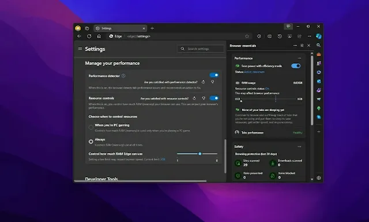Switch to the Settings tab
The height and width of the screenshot is (222, 369).
tap(120, 28)
